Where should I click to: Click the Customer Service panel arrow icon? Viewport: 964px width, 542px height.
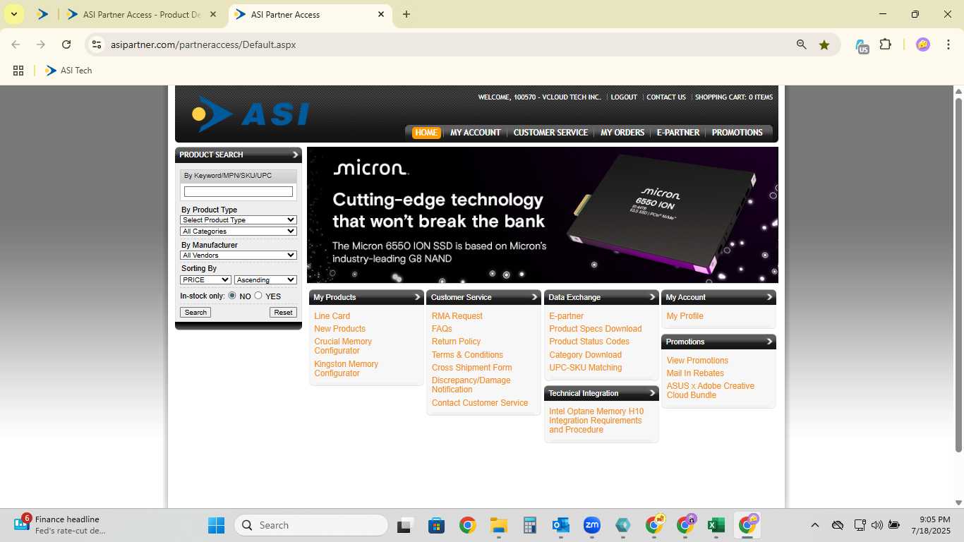click(534, 297)
